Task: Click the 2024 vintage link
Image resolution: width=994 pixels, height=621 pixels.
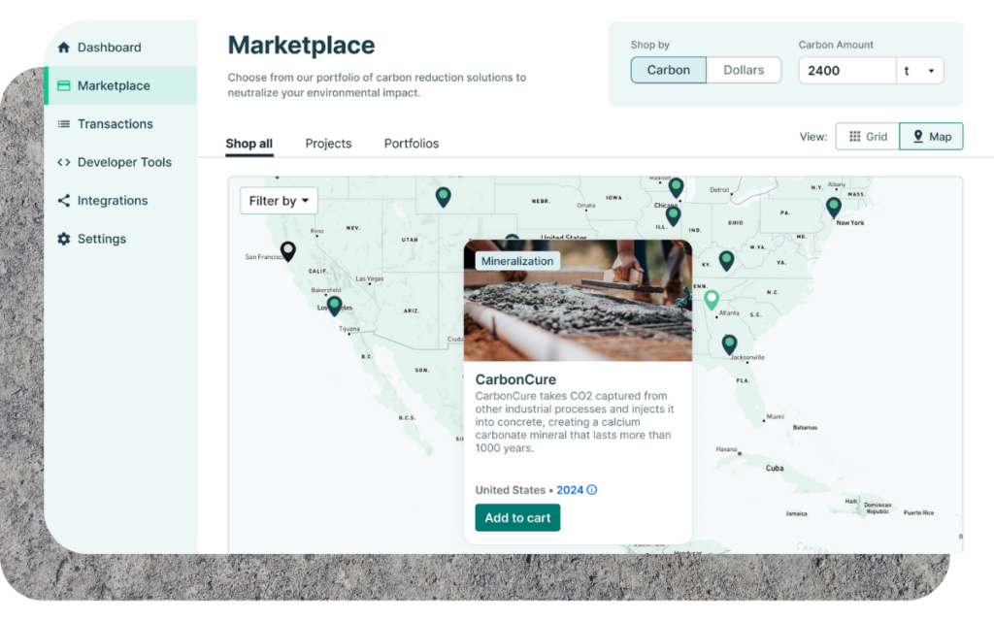Action: (570, 490)
